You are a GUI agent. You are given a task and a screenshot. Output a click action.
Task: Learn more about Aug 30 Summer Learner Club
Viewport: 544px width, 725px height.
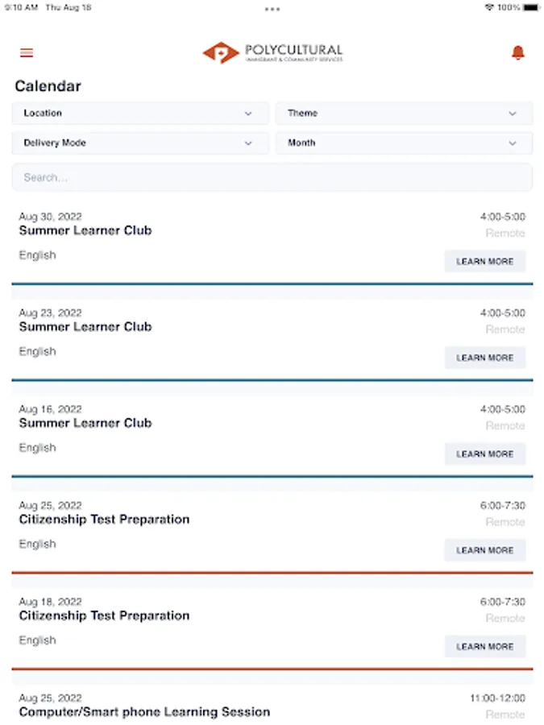(x=485, y=262)
